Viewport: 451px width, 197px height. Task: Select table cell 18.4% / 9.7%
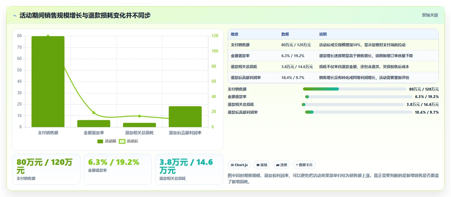click(293, 78)
